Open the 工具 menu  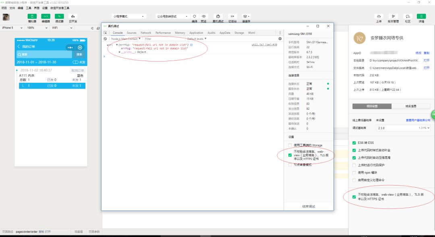click(x=29, y=8)
